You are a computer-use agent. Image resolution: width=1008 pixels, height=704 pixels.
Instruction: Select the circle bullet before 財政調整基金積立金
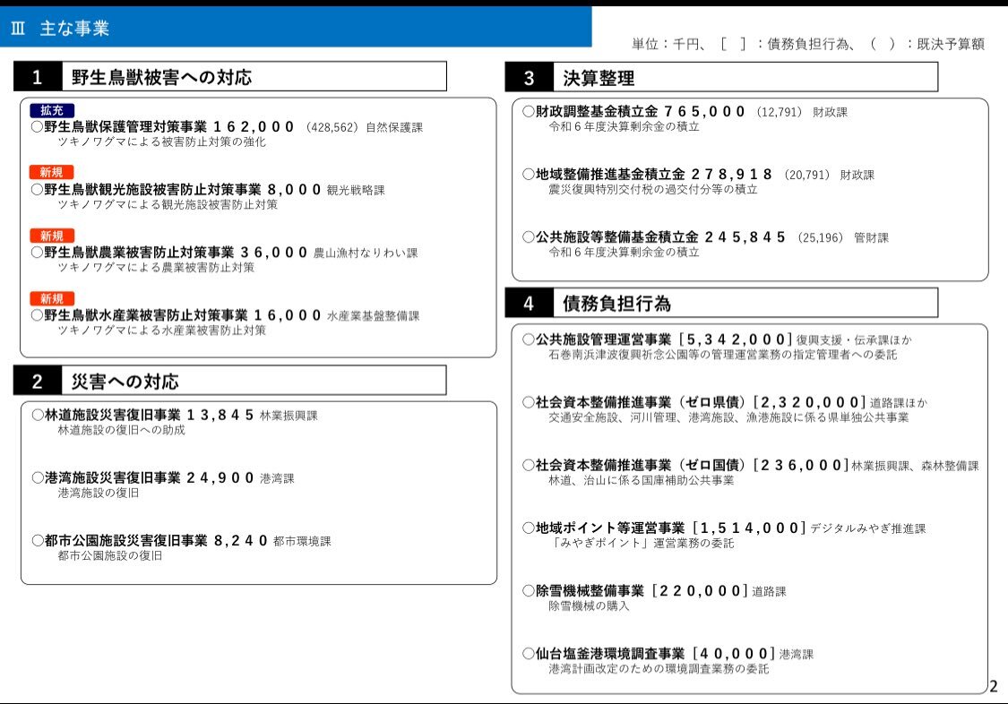click(529, 112)
